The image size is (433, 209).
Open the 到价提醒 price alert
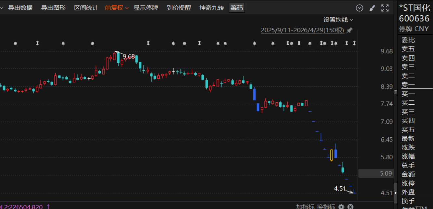pyautogui.click(x=179, y=8)
